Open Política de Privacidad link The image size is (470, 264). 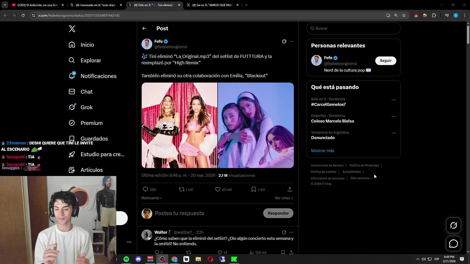364,165
